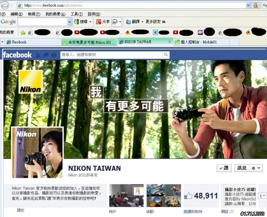Viewport: 267px width, 217px height.
Task: Click the 網誌 label link
Action: (224, 212)
